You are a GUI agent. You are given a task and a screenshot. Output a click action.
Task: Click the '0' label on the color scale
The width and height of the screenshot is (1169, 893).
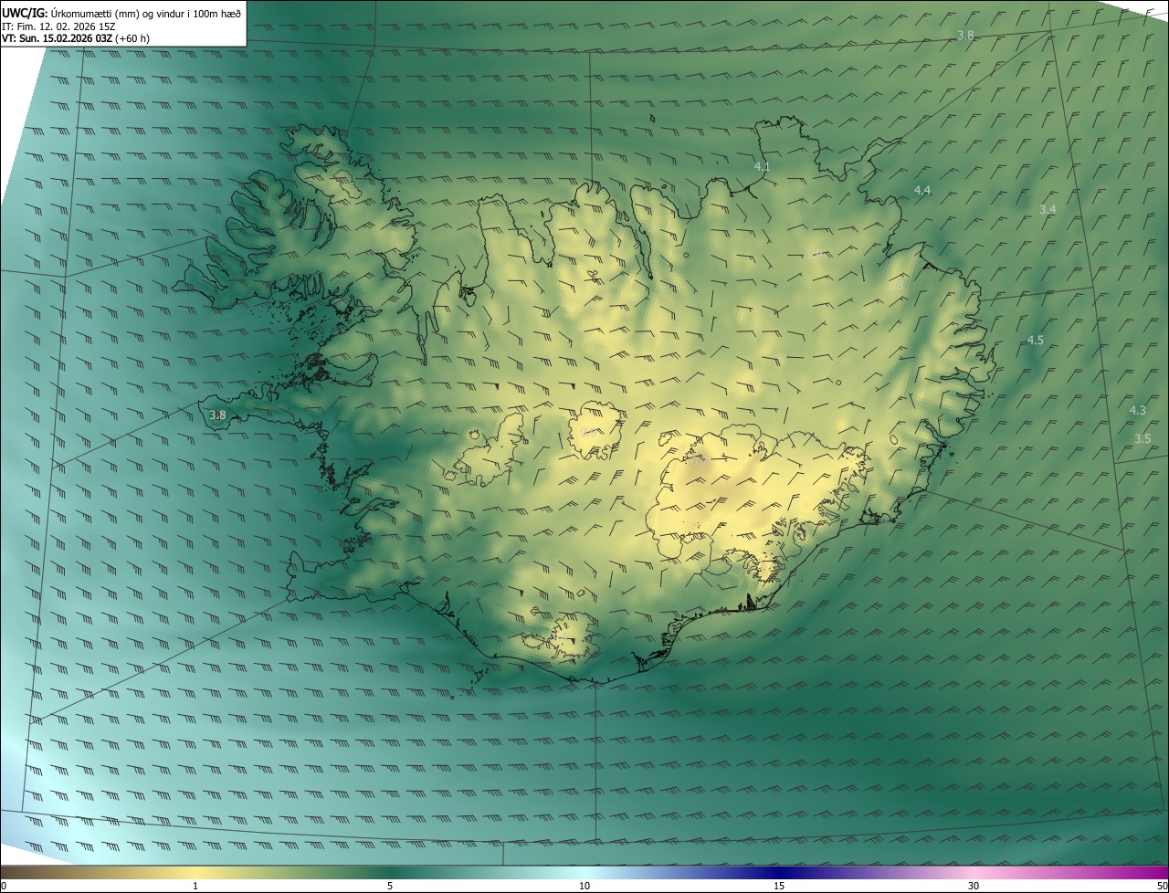(4, 886)
